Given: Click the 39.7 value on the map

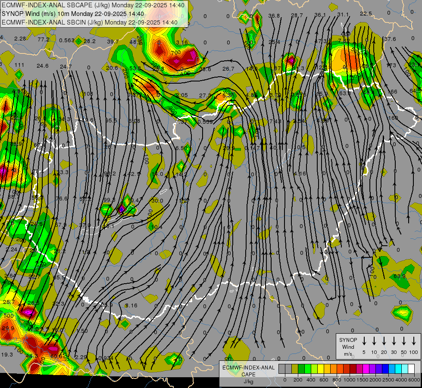Looking at the screenshot, I should point(113,41).
